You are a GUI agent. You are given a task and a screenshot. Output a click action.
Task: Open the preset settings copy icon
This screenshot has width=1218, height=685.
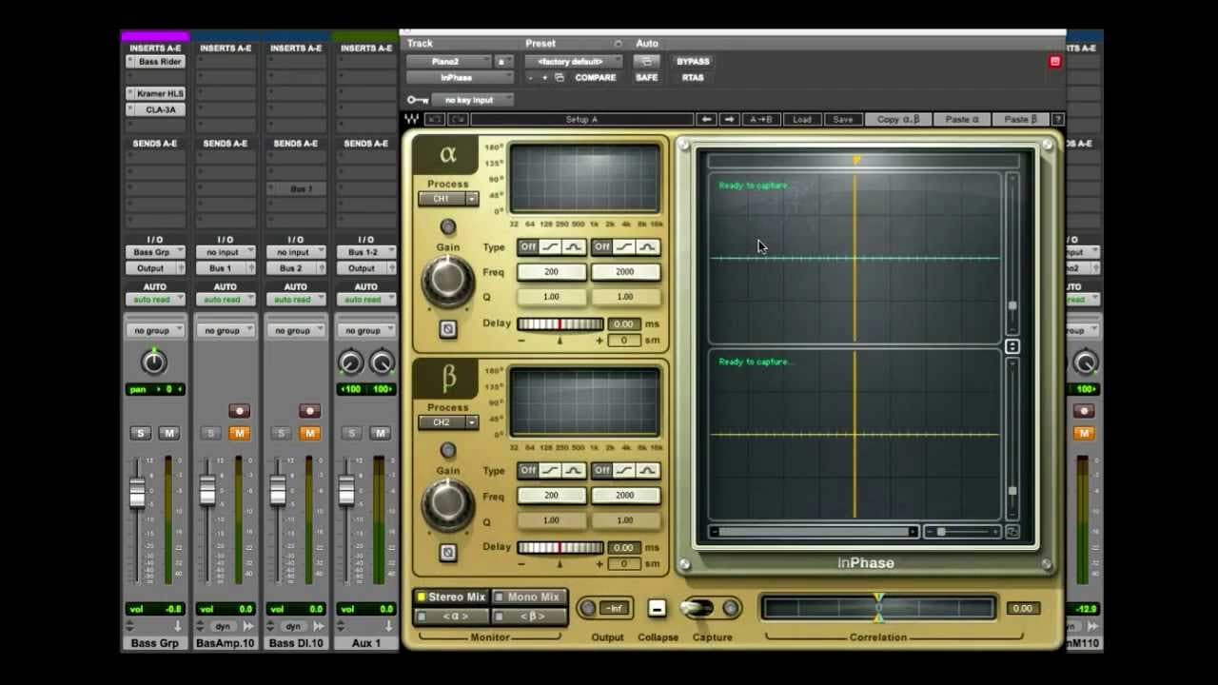[560, 78]
